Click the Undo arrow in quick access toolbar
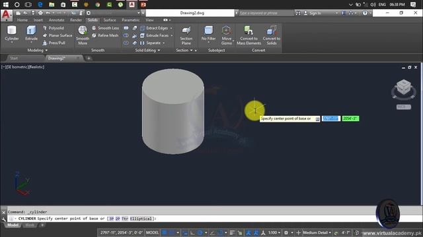This screenshot has width=423, height=237. tap(48, 13)
